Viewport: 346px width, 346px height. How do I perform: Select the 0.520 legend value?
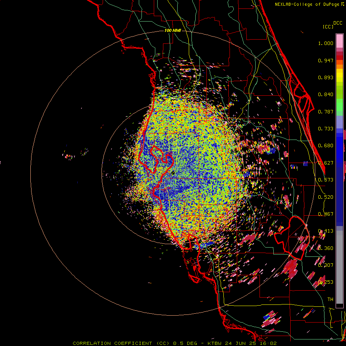point(326,197)
